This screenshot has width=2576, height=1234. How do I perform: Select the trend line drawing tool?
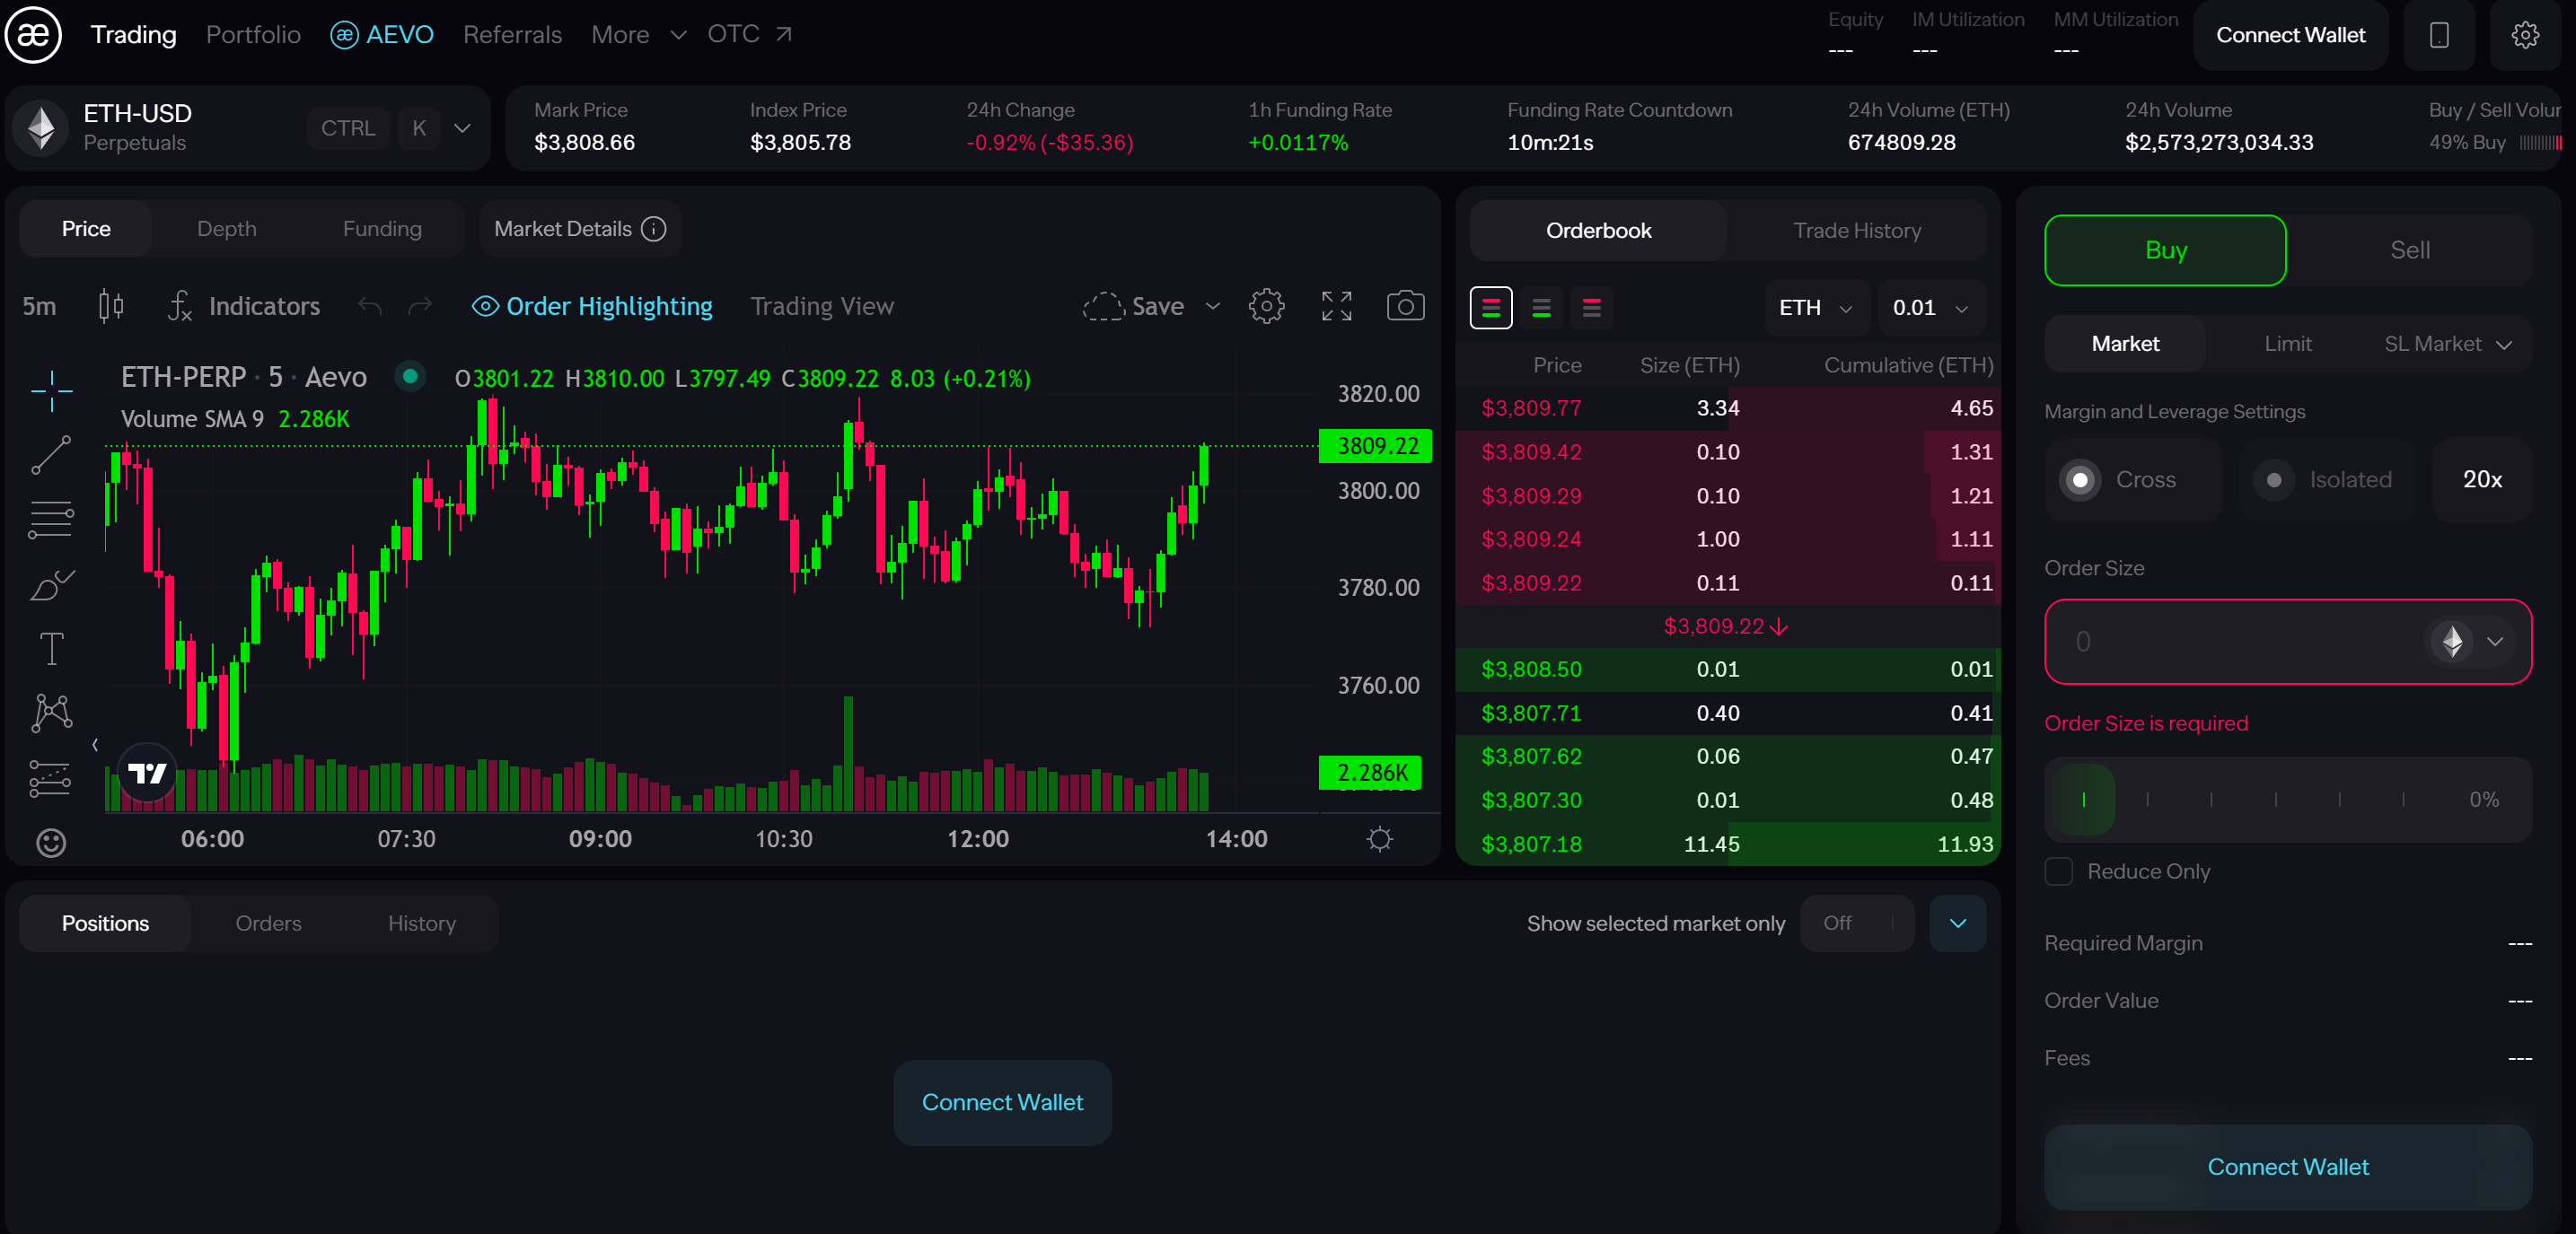[51, 455]
